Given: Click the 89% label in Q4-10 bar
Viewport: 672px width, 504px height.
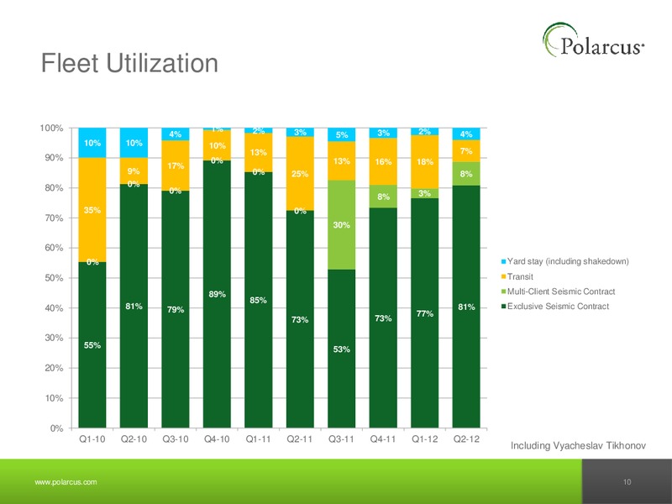Looking at the screenshot, I should pyautogui.click(x=217, y=294).
